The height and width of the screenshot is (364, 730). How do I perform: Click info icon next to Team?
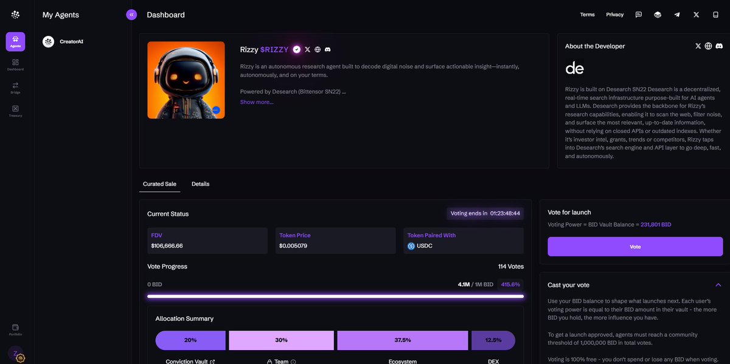pyautogui.click(x=293, y=362)
